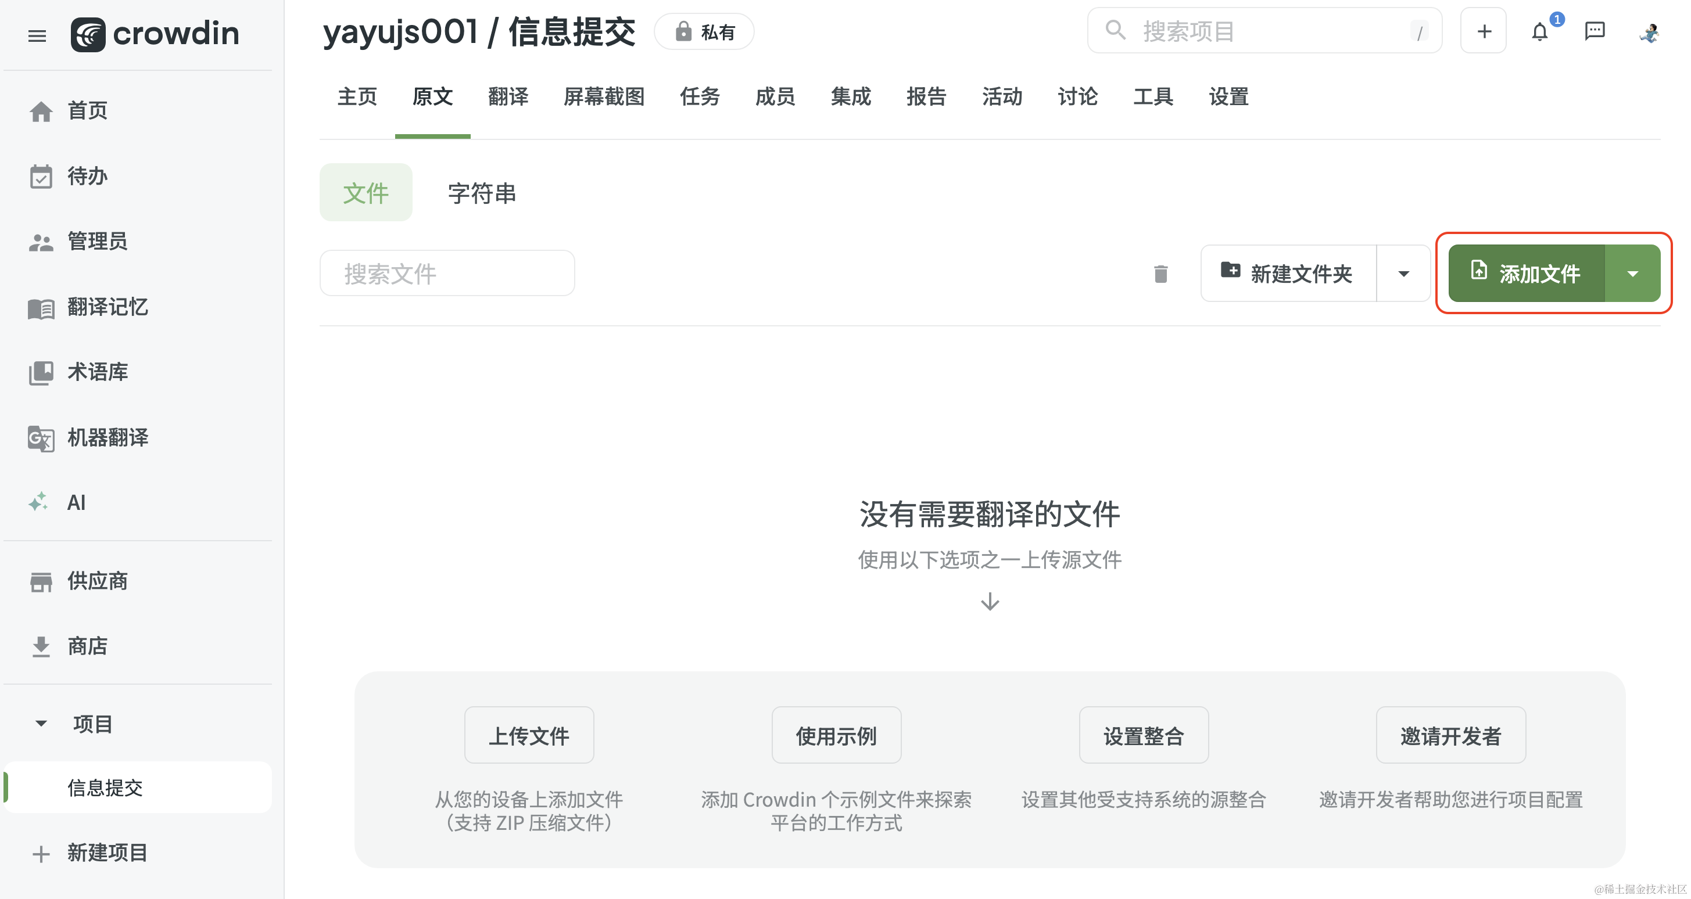Click the plus icon to create new project
Image resolution: width=1691 pixels, height=899 pixels.
tap(1483, 30)
